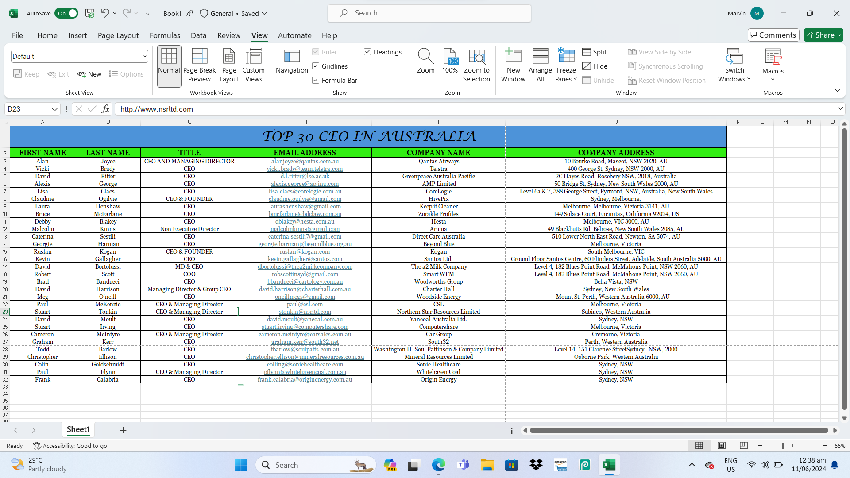
Task: Click the 66% zoom level
Action: 839,446
